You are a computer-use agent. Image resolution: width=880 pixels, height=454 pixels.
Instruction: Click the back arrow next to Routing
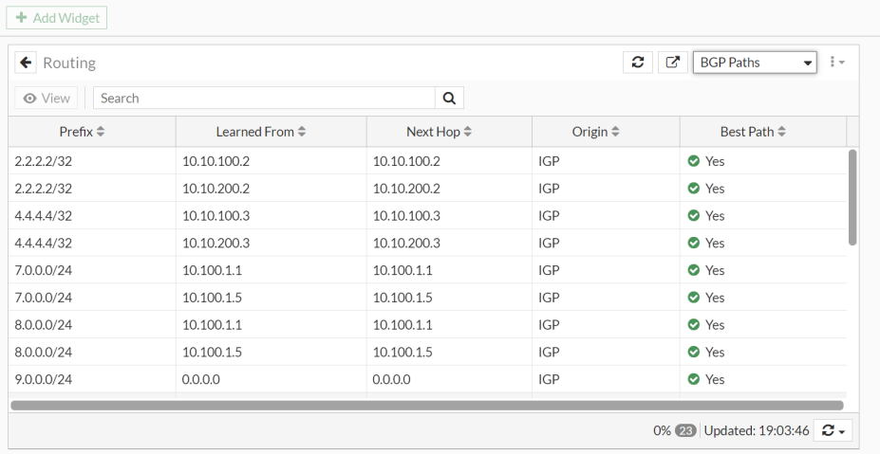tap(26, 64)
